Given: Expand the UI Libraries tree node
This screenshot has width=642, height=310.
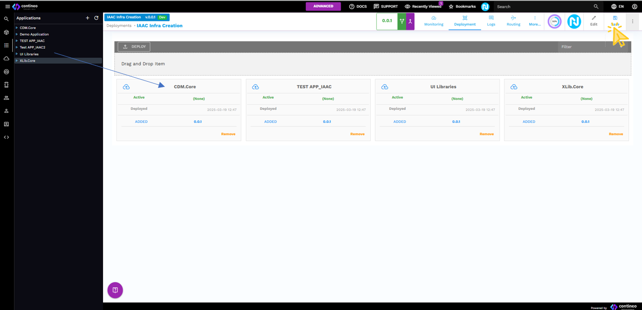Looking at the screenshot, I should (x=17, y=54).
